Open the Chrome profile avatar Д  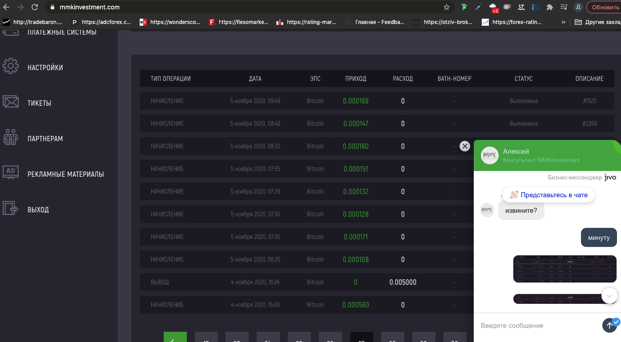pyautogui.click(x=578, y=7)
